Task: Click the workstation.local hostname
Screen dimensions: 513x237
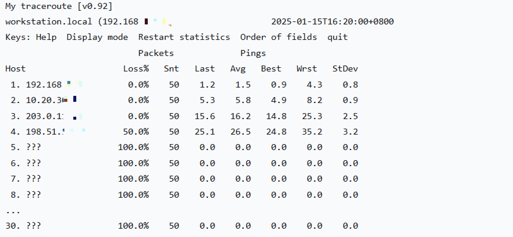Action: tap(49, 22)
